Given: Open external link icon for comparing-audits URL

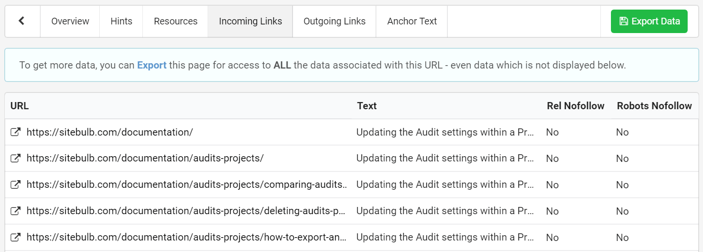Looking at the screenshot, I should pos(15,184).
